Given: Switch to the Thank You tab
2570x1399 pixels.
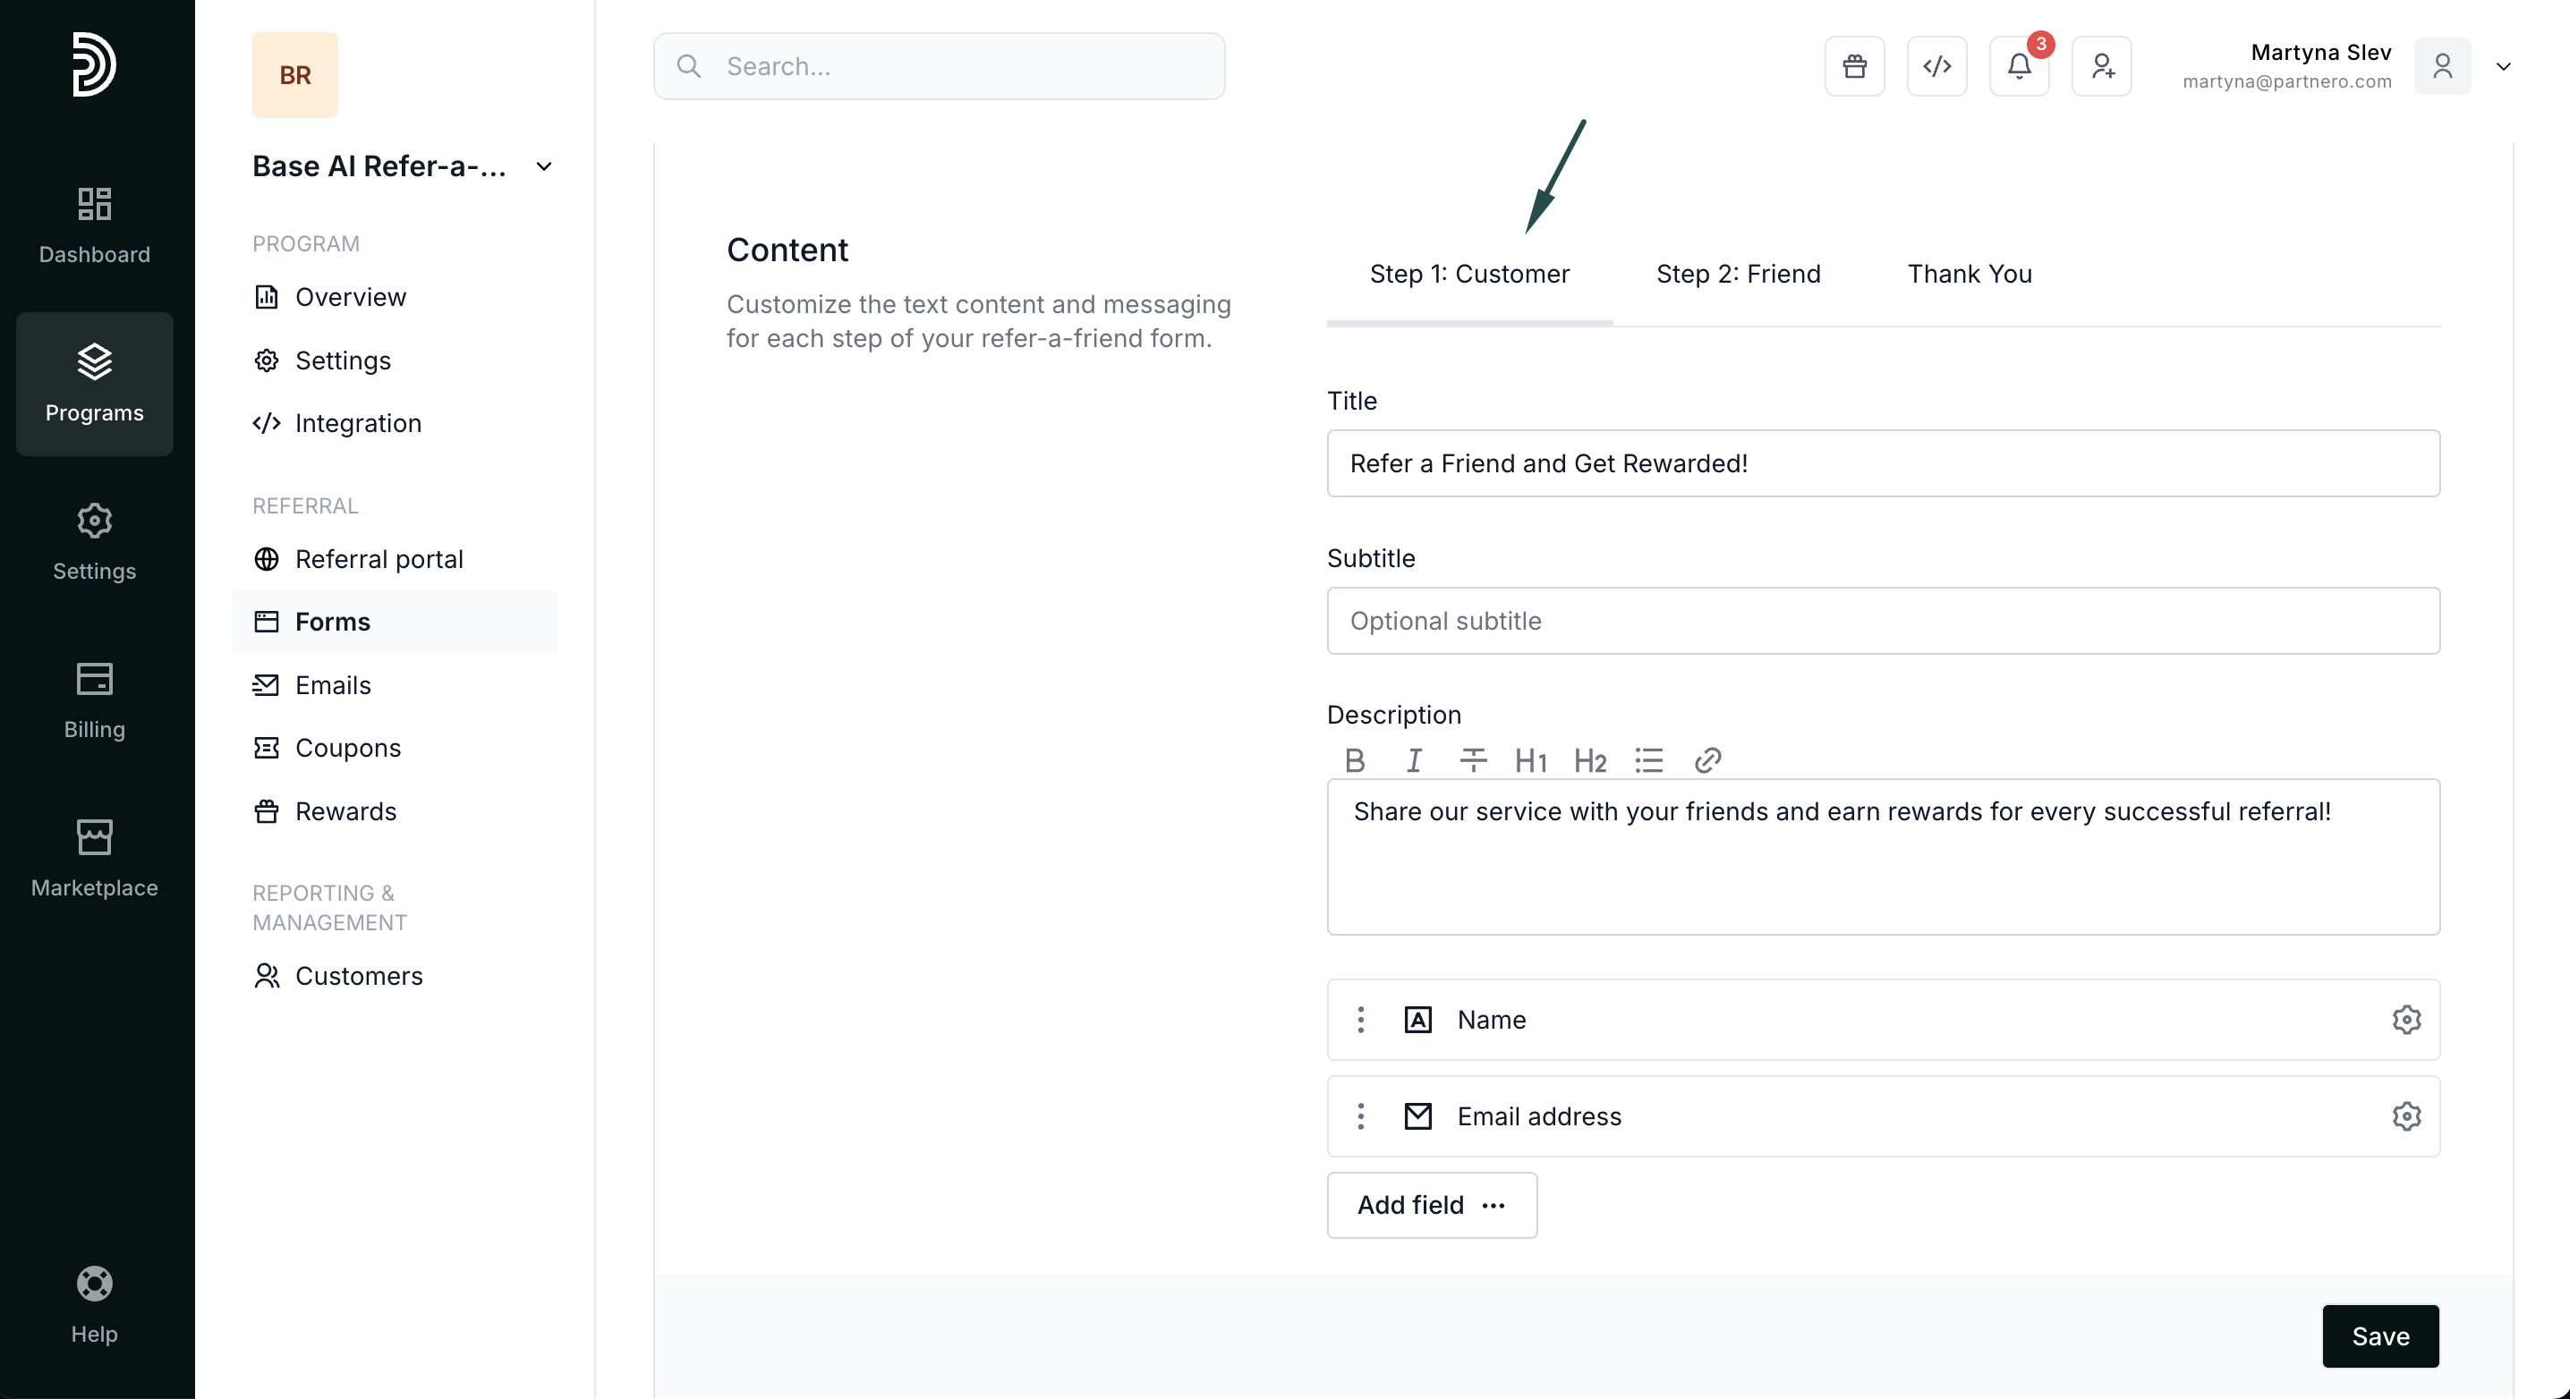Looking at the screenshot, I should (x=1970, y=275).
